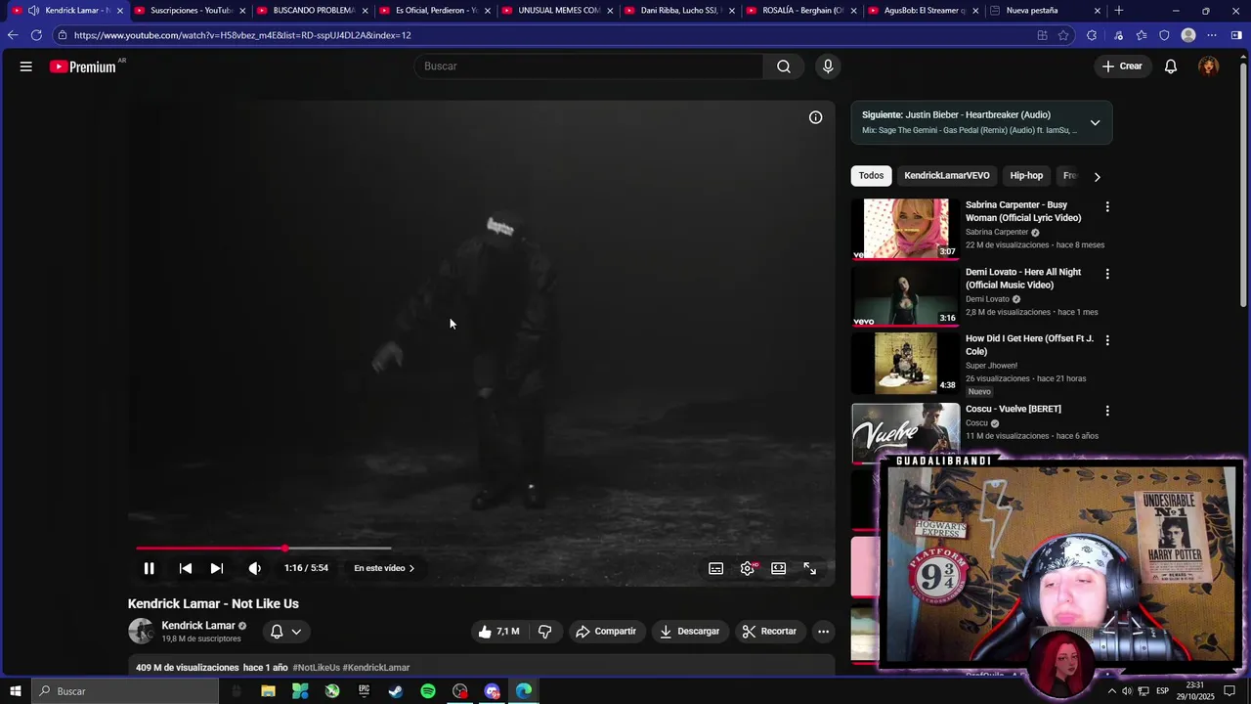
Task: Click the red scrubber handle on timeline
Action: (285, 549)
